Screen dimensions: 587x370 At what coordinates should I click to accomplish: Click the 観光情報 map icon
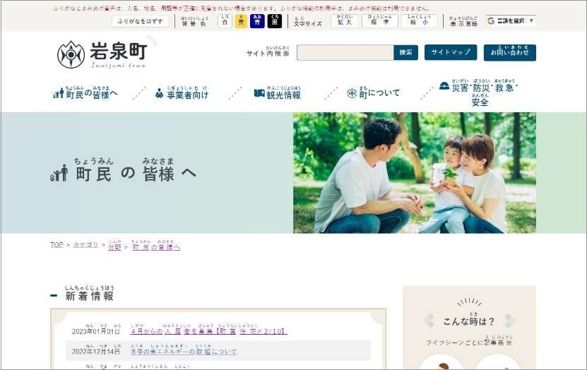[x=259, y=92]
